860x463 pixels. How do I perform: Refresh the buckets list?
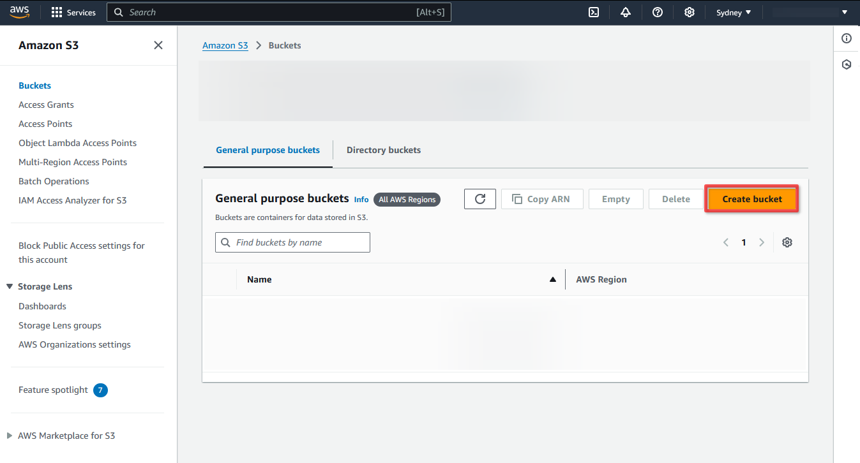click(x=480, y=199)
